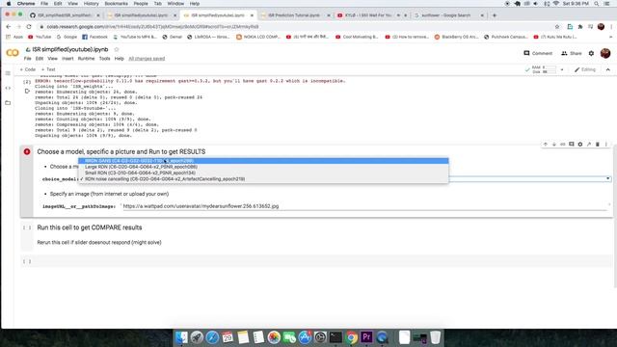Select the Large RDN model option
Image resolution: width=617 pixels, height=347 pixels.
[x=263, y=167]
